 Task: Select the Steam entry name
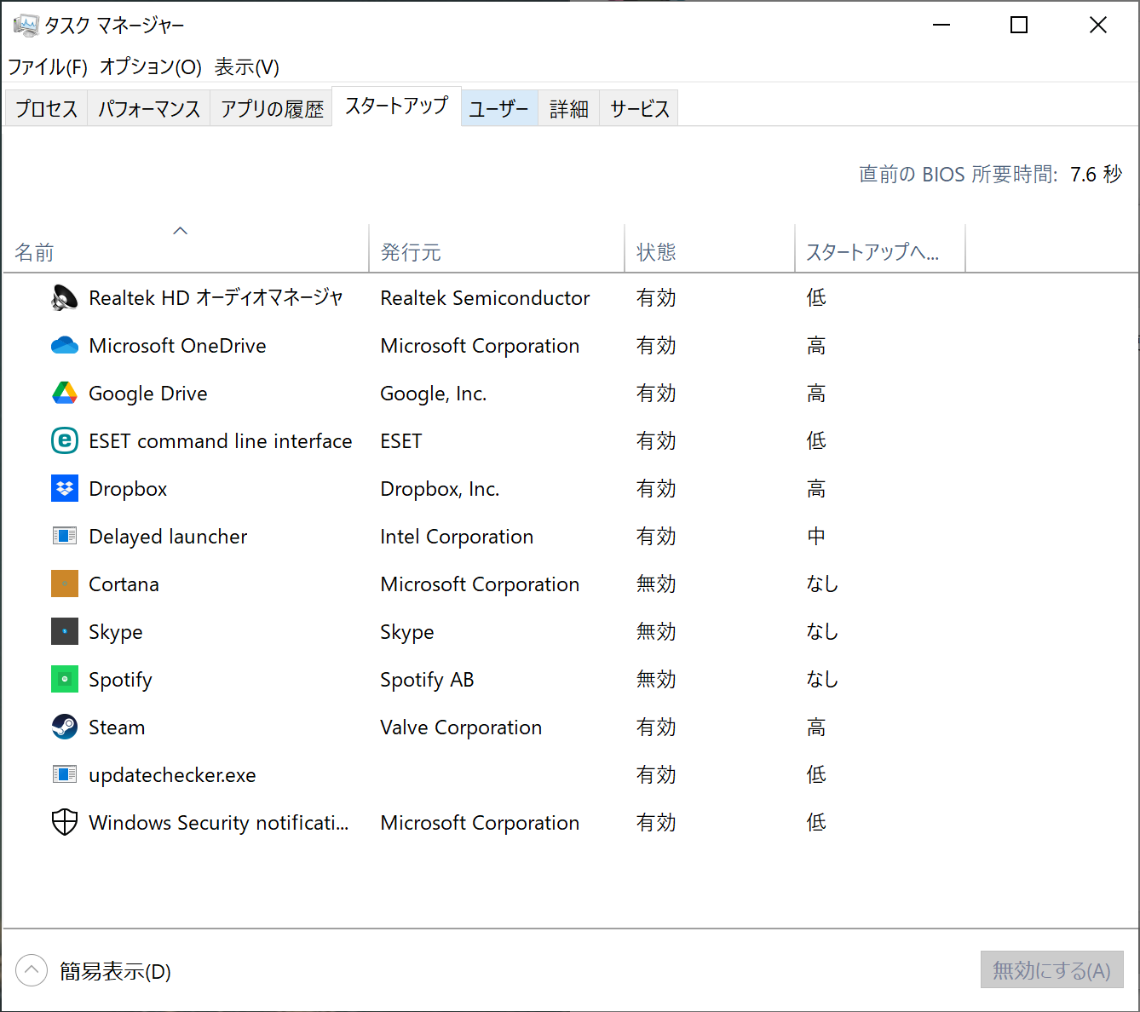[117, 727]
